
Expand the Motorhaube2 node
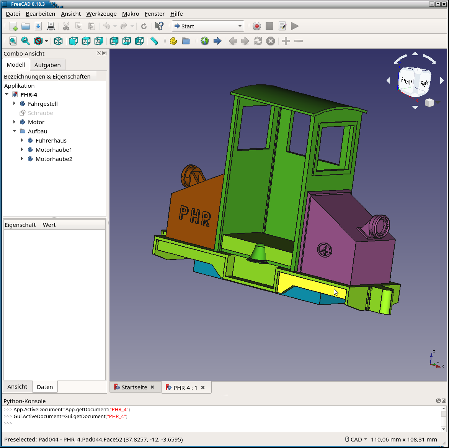coord(22,159)
